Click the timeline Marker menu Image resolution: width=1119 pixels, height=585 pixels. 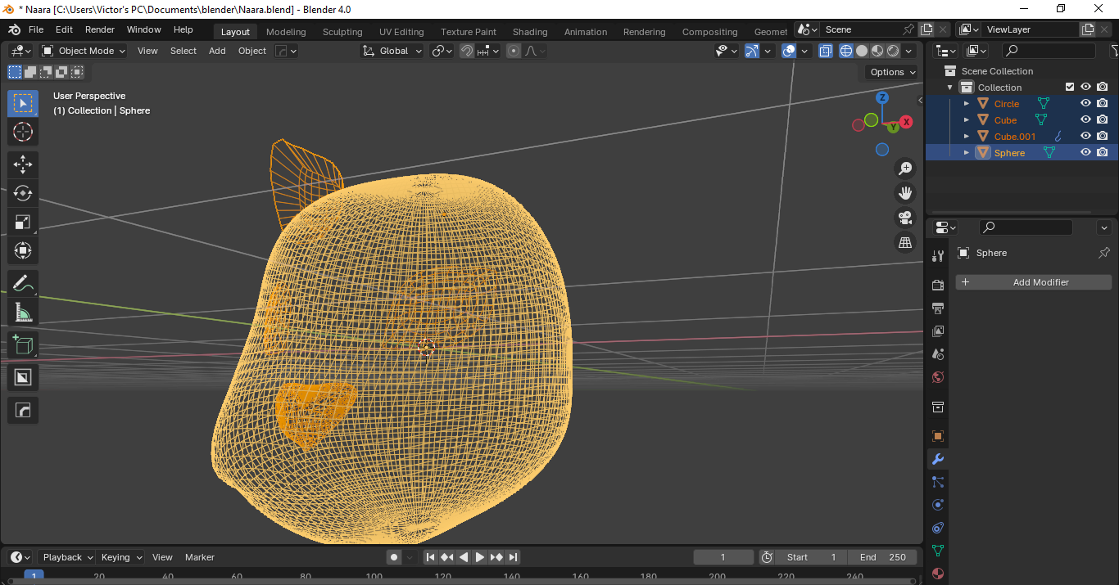pyautogui.click(x=200, y=557)
